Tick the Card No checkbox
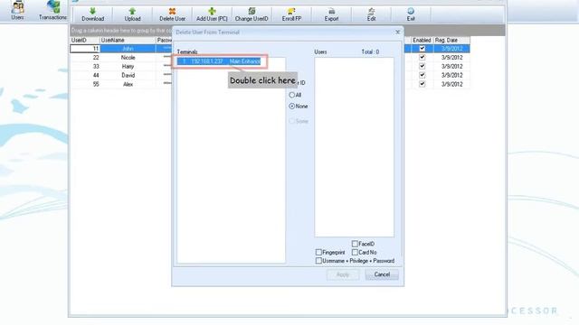Viewport: 579px width, 325px height. 355,253
